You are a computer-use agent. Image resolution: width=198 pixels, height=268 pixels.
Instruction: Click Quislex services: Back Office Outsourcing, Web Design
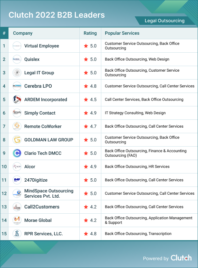137,59
